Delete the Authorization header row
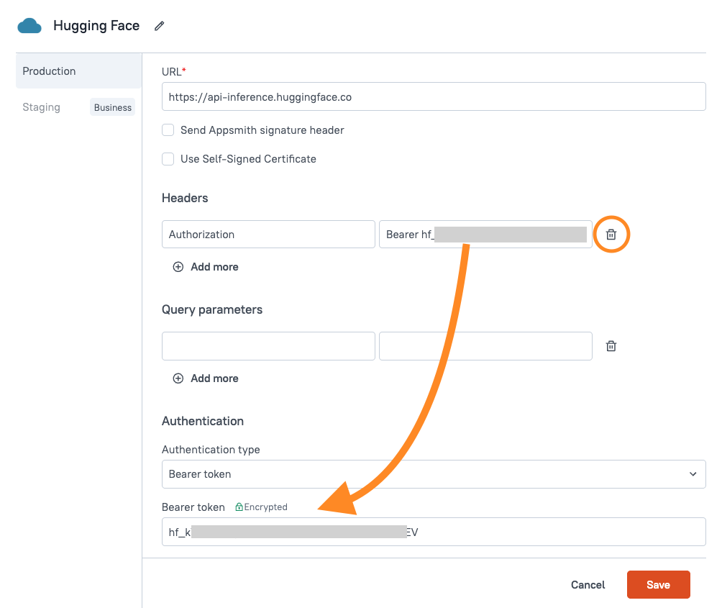This screenshot has height=608, width=722. [x=611, y=235]
